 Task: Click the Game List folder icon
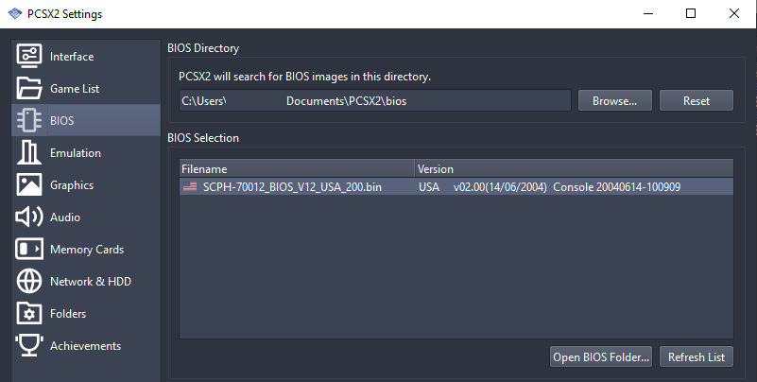pyautogui.click(x=29, y=89)
